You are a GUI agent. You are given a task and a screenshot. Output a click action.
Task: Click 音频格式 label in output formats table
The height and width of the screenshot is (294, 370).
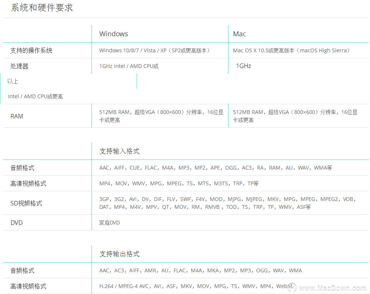[22, 270]
